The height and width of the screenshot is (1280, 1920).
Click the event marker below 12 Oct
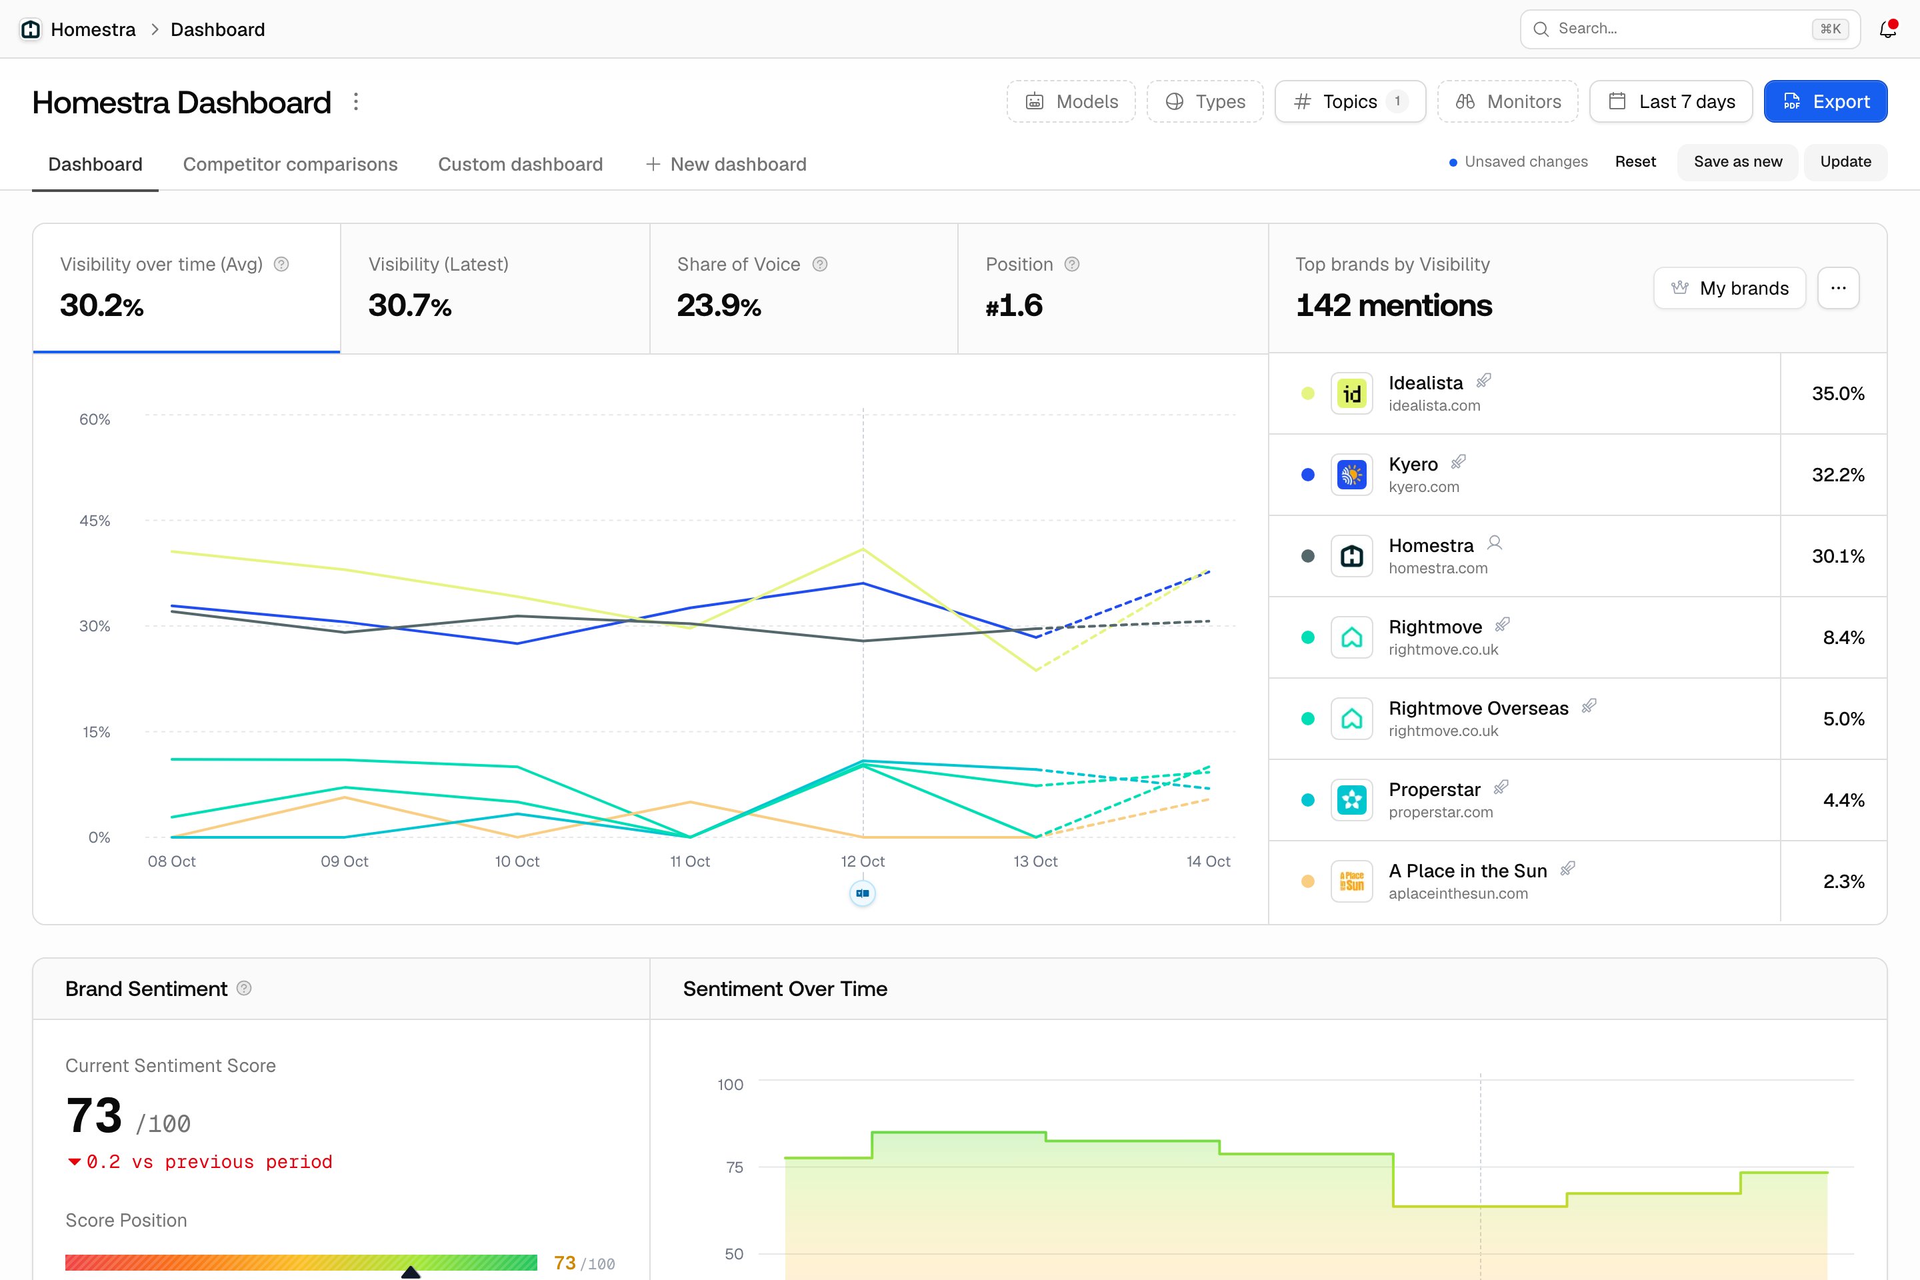(x=863, y=893)
